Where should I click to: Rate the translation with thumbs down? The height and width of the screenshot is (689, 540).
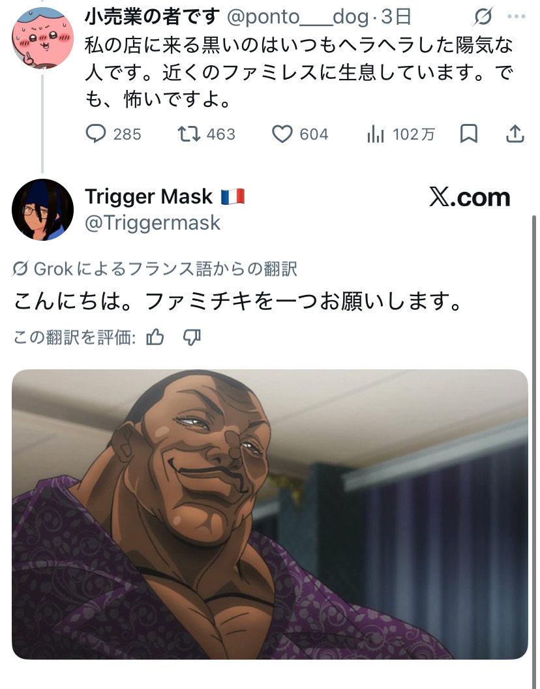pos(192,337)
